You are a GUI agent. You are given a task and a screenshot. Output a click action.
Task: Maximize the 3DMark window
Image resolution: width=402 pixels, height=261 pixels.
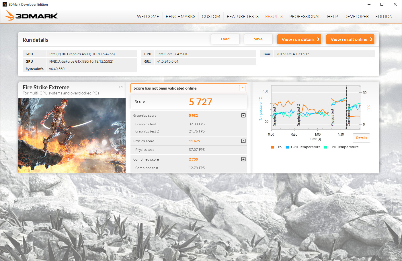click(382, 4)
